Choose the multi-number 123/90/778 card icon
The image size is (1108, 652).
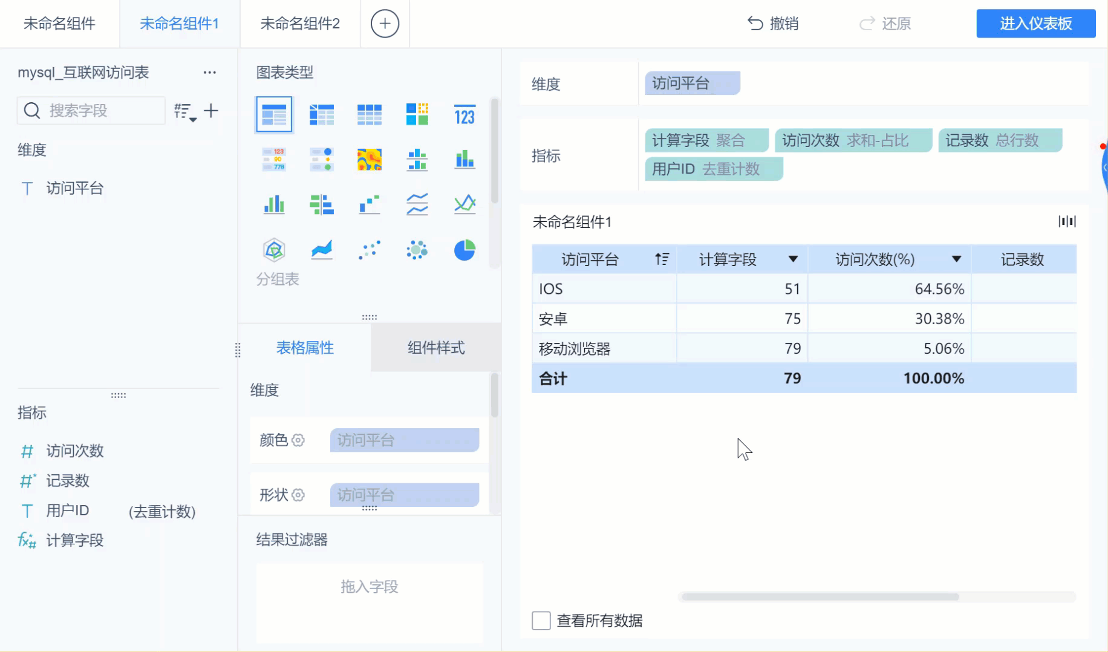tap(274, 160)
